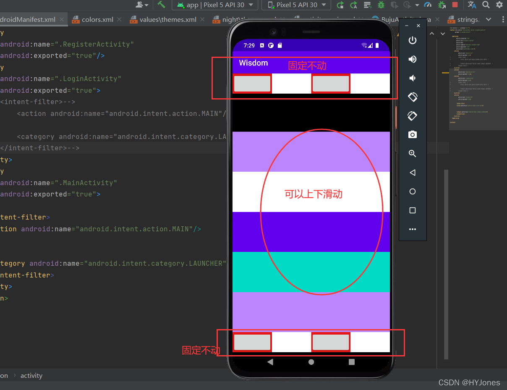
Task: Tap top second gray button in phone app
Action: [x=331, y=84]
